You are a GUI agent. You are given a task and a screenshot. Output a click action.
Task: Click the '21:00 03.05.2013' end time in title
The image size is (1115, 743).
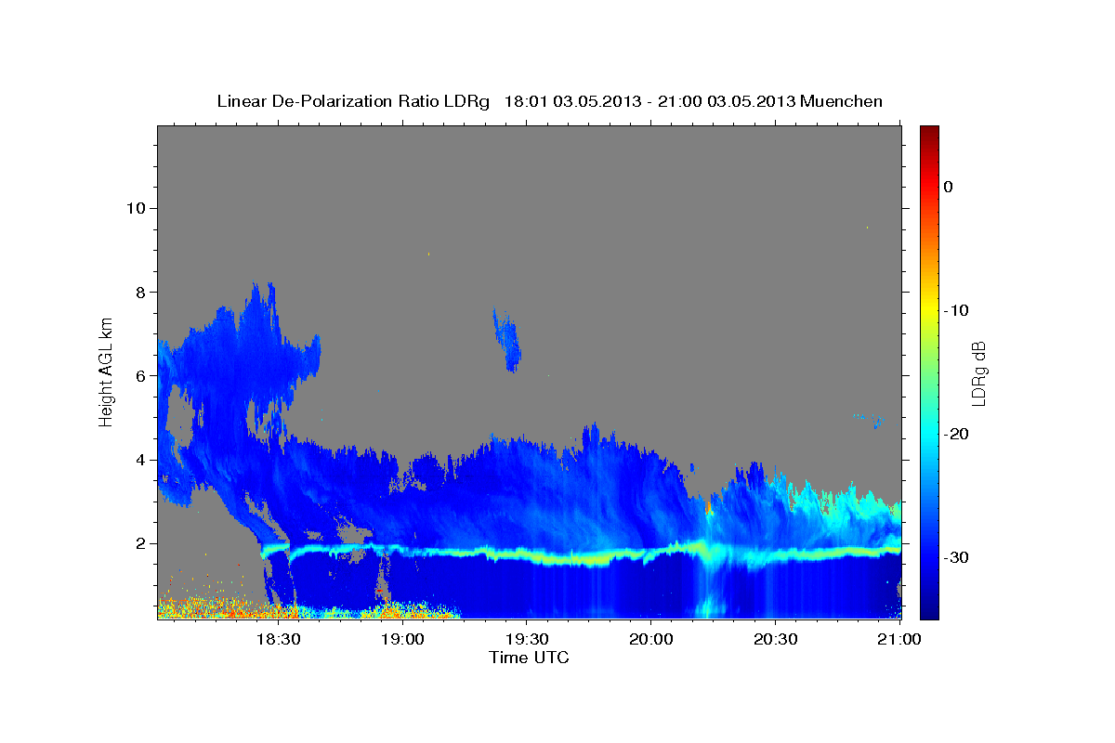tap(728, 101)
